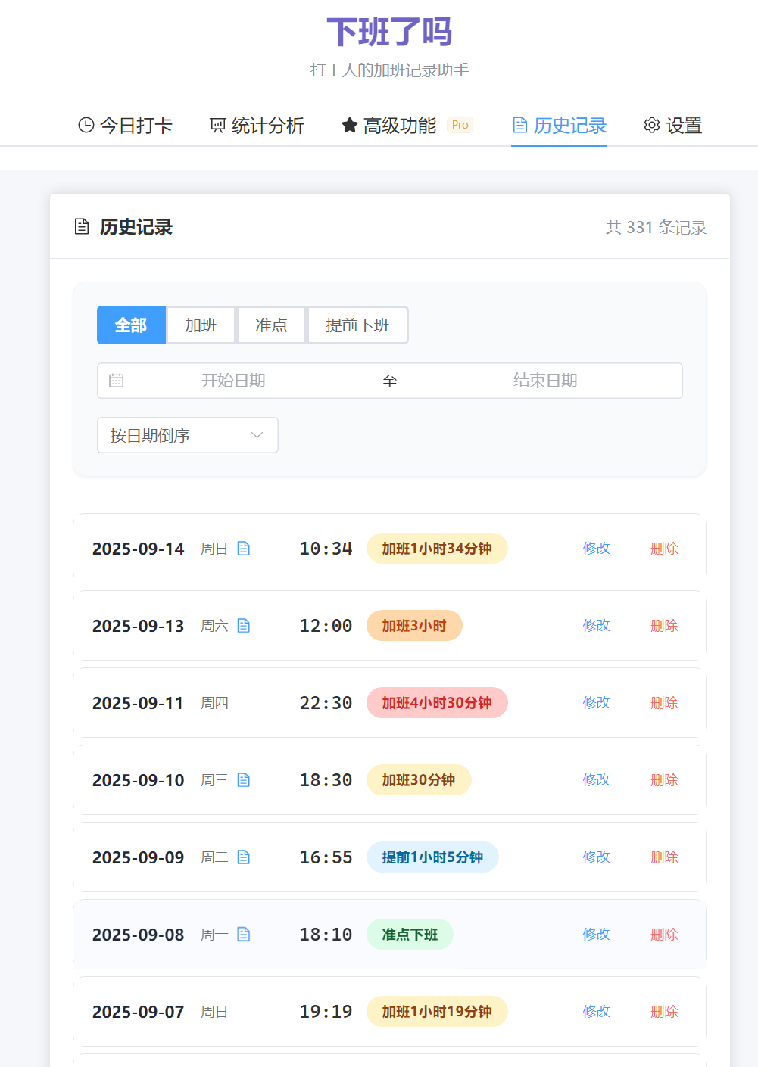Image resolution: width=758 pixels, height=1067 pixels.
Task: Click the calendar icon in date range
Action: tap(116, 381)
